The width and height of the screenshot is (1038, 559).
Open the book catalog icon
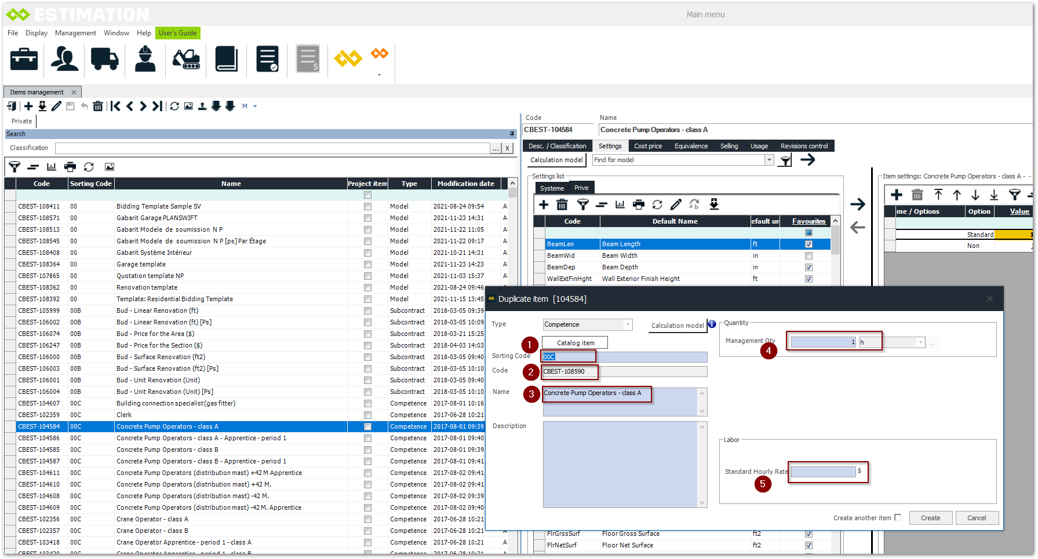point(226,59)
